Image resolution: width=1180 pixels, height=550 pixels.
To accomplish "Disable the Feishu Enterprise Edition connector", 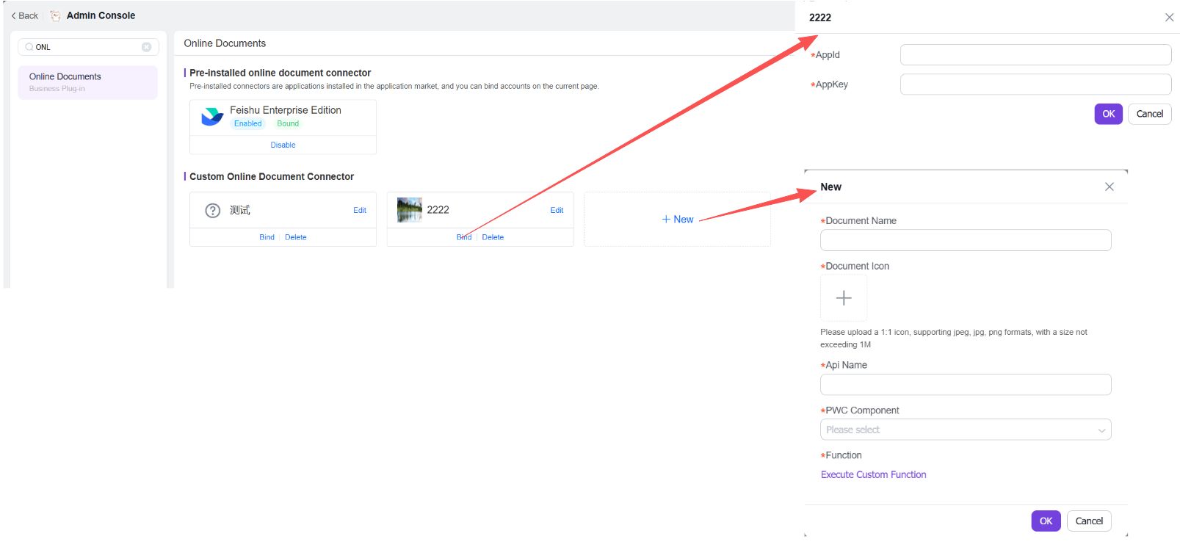I will [283, 145].
